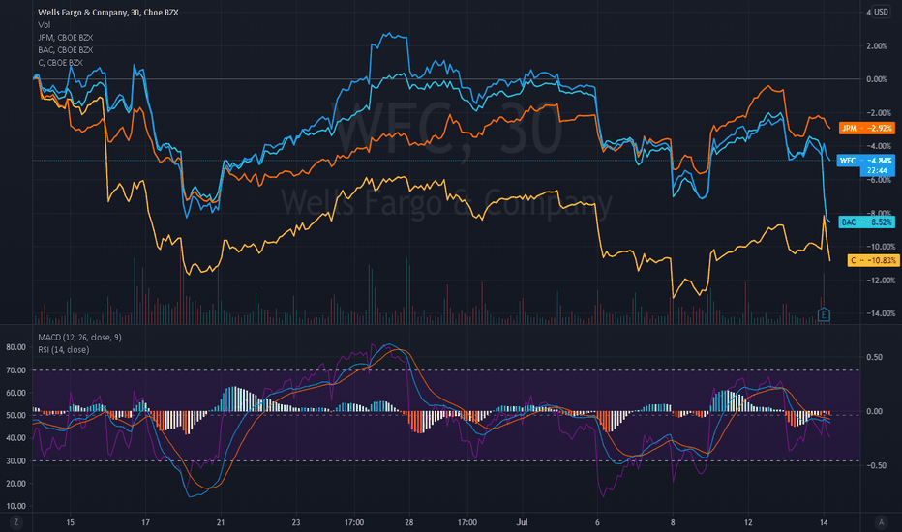Click the earnings 'E' marker icon
Image resolution: width=902 pixels, height=532 pixels.
(824, 314)
